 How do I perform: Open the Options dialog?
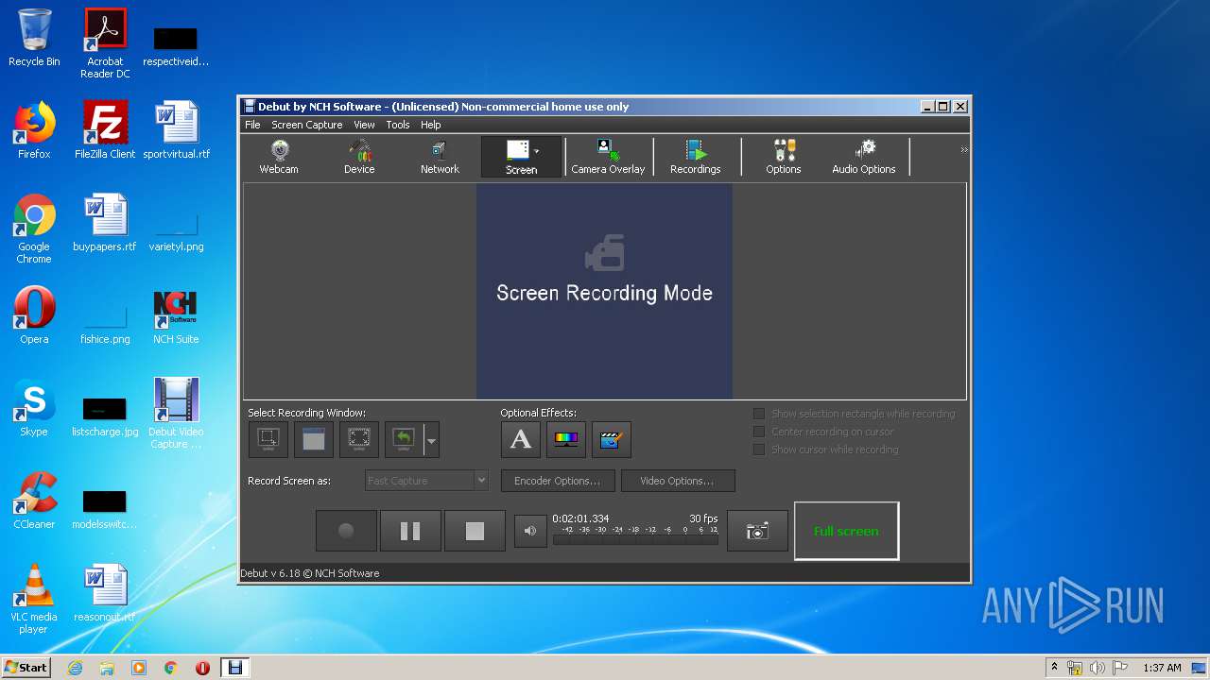click(784, 157)
